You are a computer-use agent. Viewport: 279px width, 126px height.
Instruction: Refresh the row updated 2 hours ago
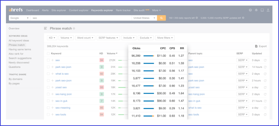[265, 81]
